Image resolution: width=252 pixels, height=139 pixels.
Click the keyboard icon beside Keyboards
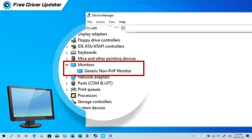coord(73,53)
